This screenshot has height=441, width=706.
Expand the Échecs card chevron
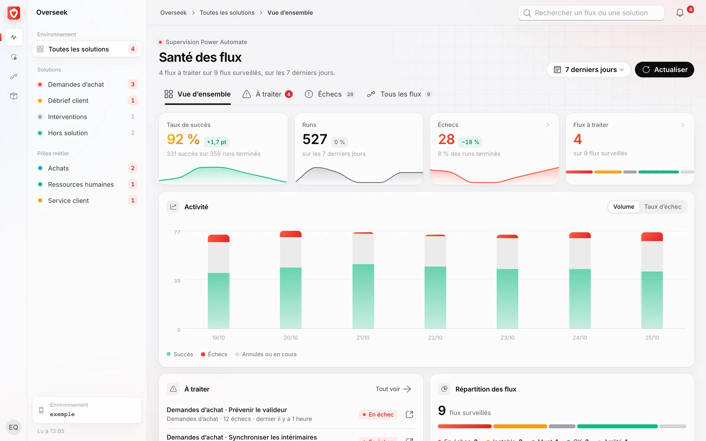tap(548, 125)
